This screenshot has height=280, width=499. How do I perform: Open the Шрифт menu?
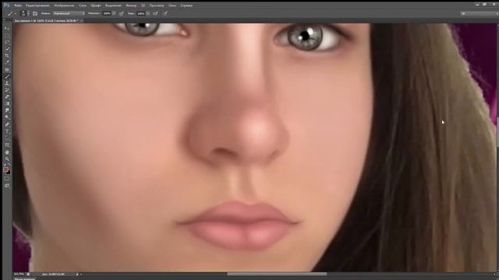[x=95, y=5]
